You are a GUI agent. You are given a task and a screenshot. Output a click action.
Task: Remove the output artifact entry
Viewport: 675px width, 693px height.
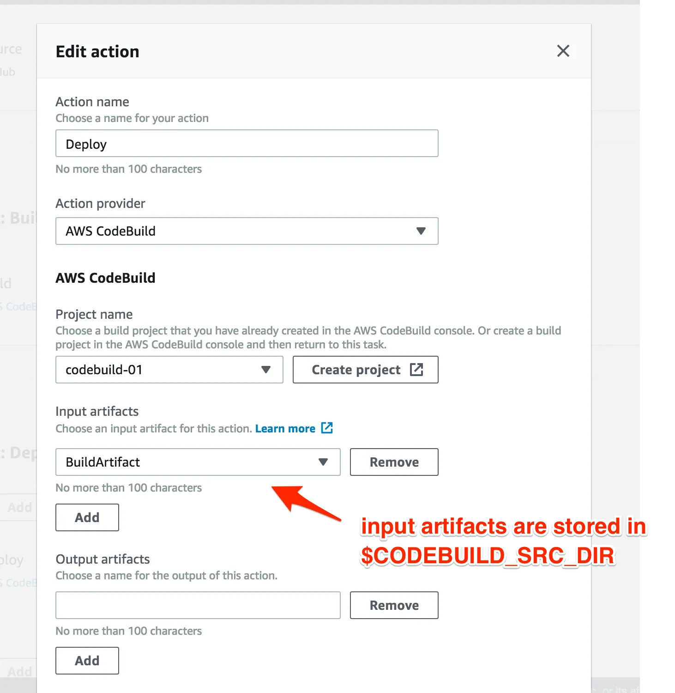pyautogui.click(x=394, y=605)
